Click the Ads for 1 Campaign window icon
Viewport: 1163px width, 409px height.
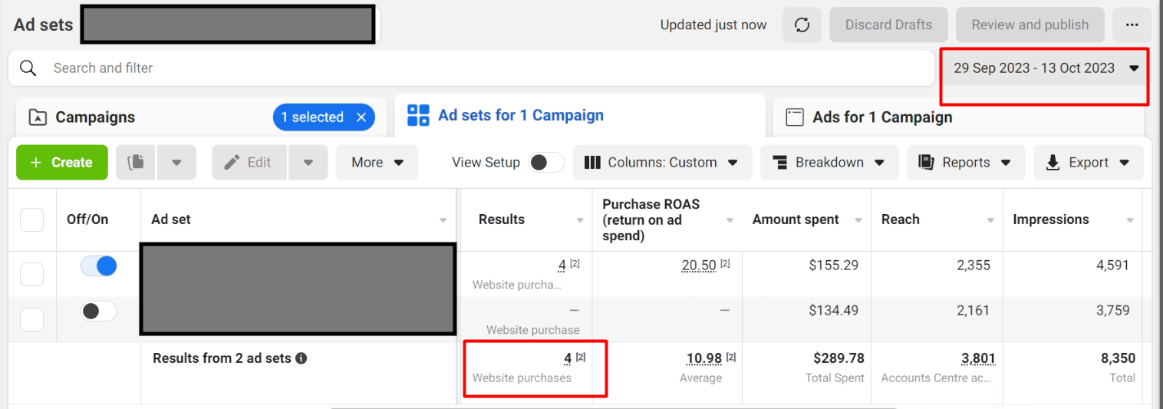tap(795, 117)
